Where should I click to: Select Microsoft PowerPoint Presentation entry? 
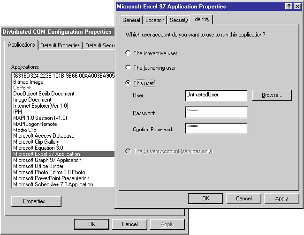(x=51, y=178)
